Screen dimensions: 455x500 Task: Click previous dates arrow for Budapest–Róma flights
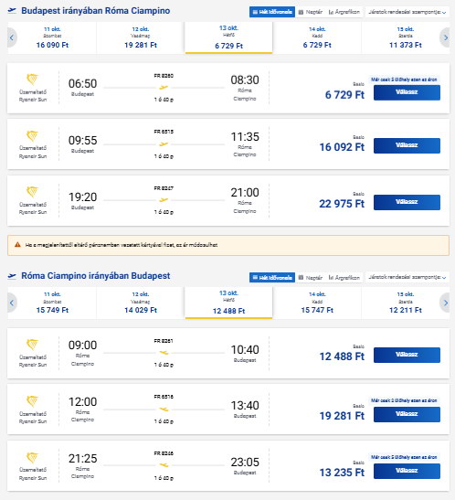pos(12,38)
